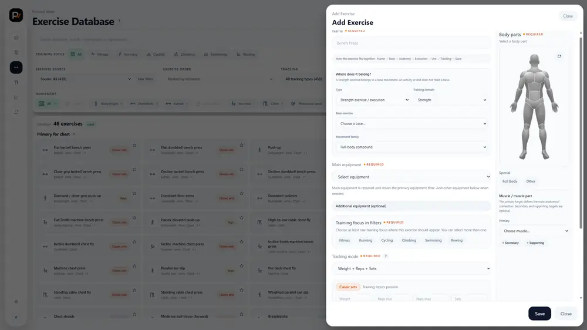Image resolution: width=587 pixels, height=330 pixels.
Task: Open the clipboard icon in the sidebar
Action: (x=16, y=52)
